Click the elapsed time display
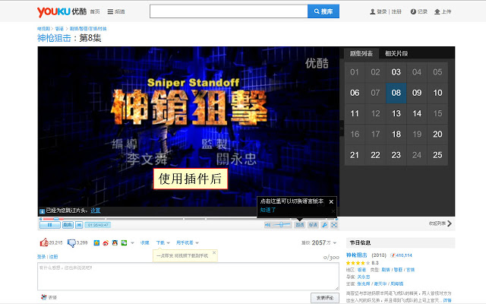This screenshot has height=304, width=486. point(98,225)
